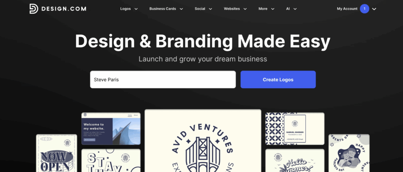Image resolution: width=403 pixels, height=172 pixels.
Task: Expand the My Account chevron
Action: point(374,9)
